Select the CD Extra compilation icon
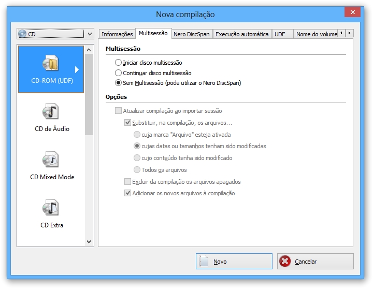373x289 pixels. (x=50, y=207)
